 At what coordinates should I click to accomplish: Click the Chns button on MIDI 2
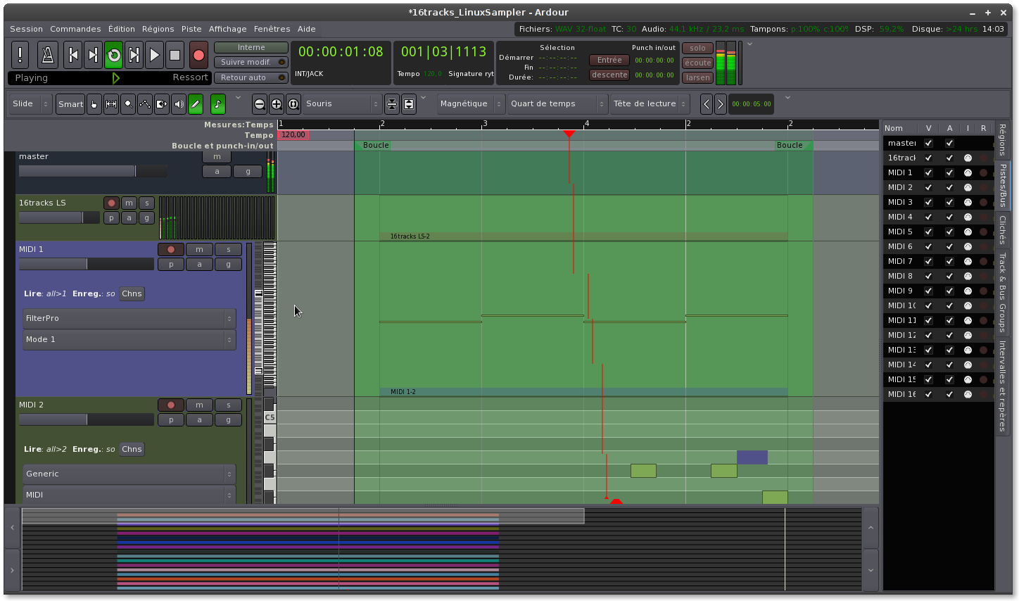(132, 449)
